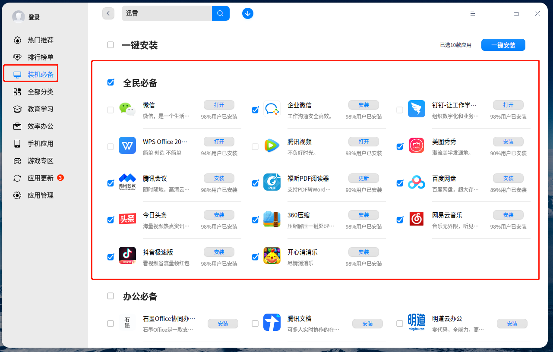The height and width of the screenshot is (352, 553).
Task: Uncheck the 全民必备 group checkbox
Action: (111, 82)
